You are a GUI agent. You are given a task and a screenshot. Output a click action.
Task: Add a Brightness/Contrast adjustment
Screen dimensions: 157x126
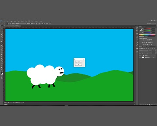pos(143,40)
